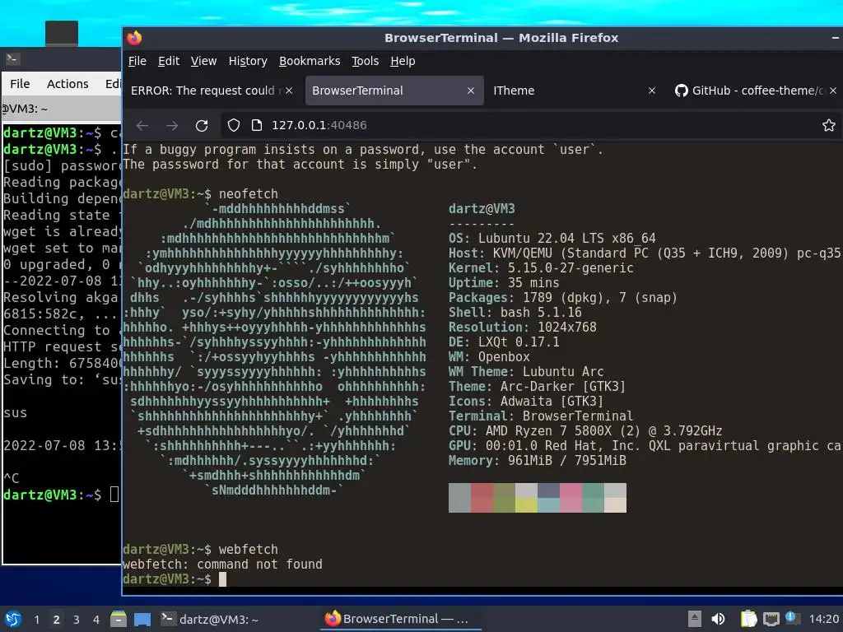Click the 'dartz@VM3:~$ neofetch' command line

(x=201, y=194)
